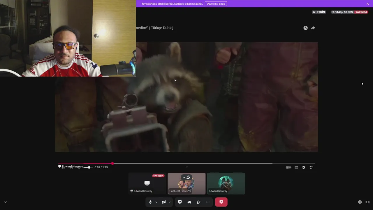Image resolution: width=373 pixels, height=210 pixels.
Task: Click the Watch Later clock icon
Action: point(305,28)
